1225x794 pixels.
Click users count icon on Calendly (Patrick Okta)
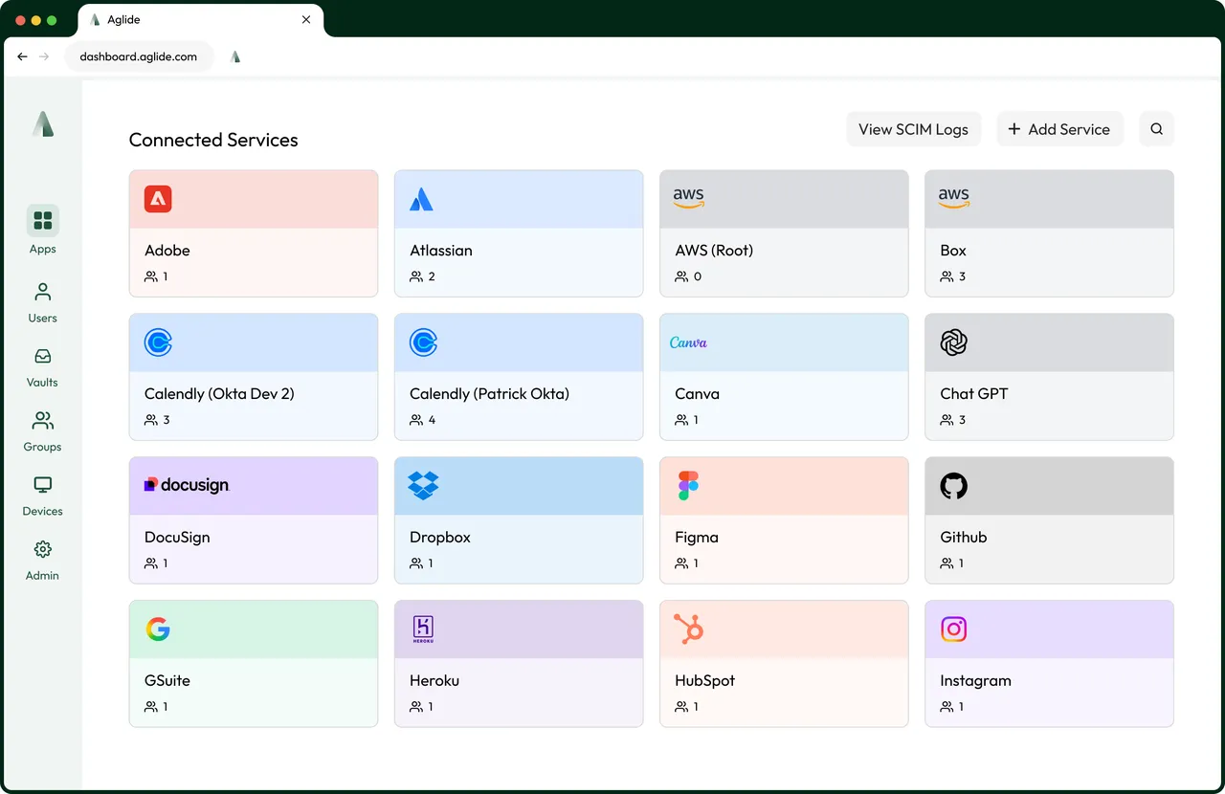[x=416, y=420]
